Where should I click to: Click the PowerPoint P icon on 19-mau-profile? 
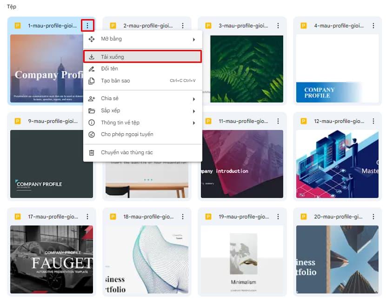pyautogui.click(x=208, y=217)
